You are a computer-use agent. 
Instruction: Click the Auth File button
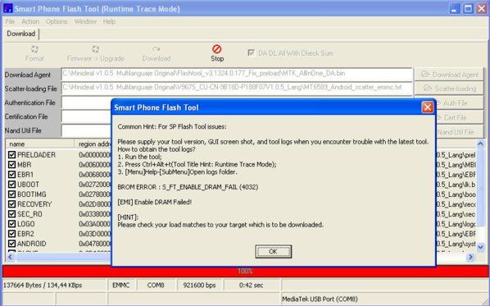[460, 103]
